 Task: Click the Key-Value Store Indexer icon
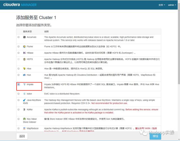[x=24, y=119]
